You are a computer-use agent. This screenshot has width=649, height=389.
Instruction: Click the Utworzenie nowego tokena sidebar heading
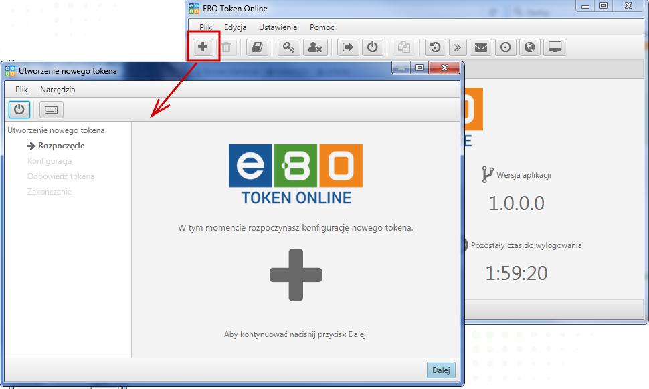click(56, 130)
